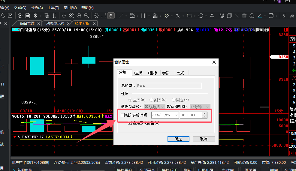Image resolution: width=296 pixels, height=171 pixels.
Task: Click the 取消 button
Action: [x=204, y=139]
